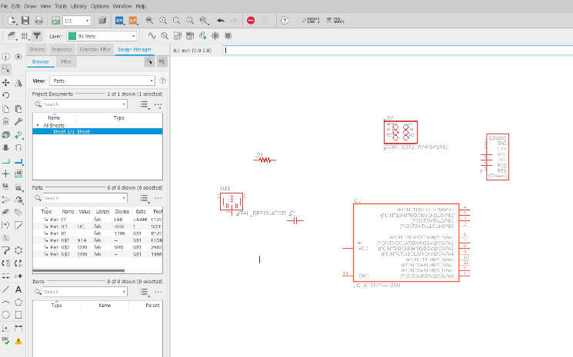This screenshot has width=573, height=357.
Task: Open Project Documents search dropdown arrow
Action: click(x=124, y=104)
